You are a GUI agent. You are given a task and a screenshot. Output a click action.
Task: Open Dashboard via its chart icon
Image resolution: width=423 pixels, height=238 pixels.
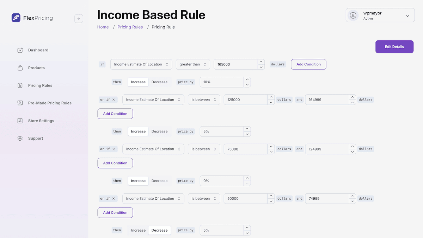pos(20,50)
